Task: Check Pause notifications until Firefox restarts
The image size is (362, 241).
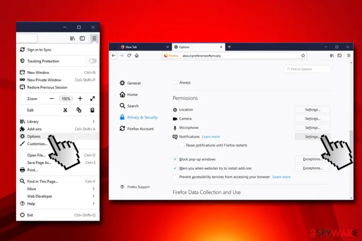Action: (182, 145)
